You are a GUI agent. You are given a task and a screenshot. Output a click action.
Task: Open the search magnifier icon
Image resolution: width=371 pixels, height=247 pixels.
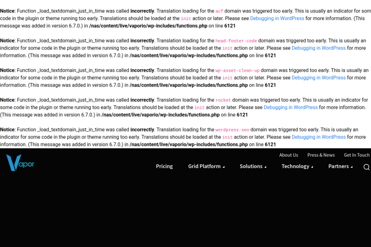(x=366, y=167)
